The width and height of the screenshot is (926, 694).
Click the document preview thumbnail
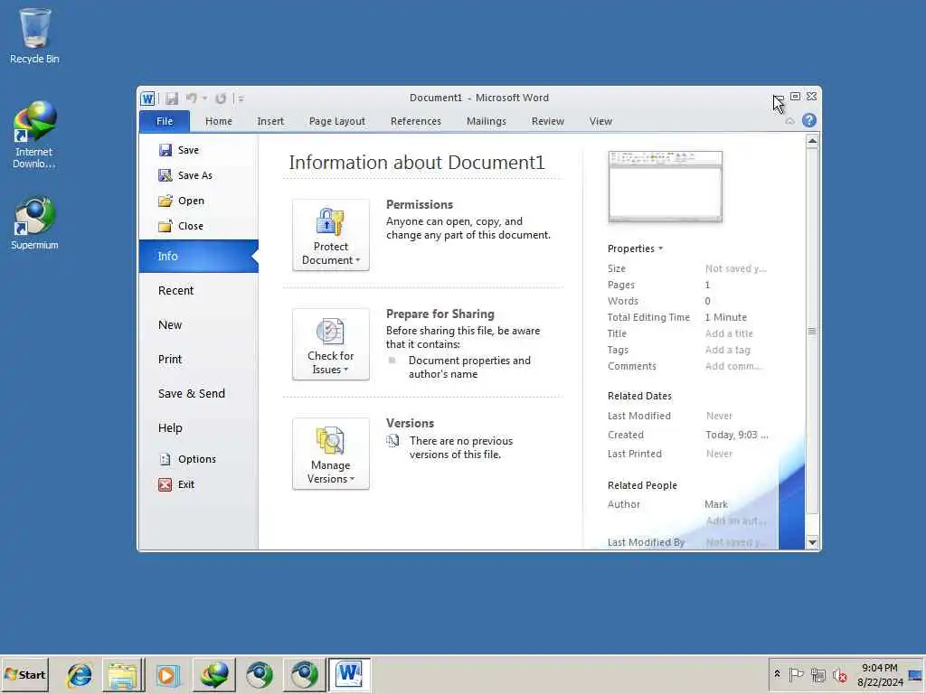(665, 186)
